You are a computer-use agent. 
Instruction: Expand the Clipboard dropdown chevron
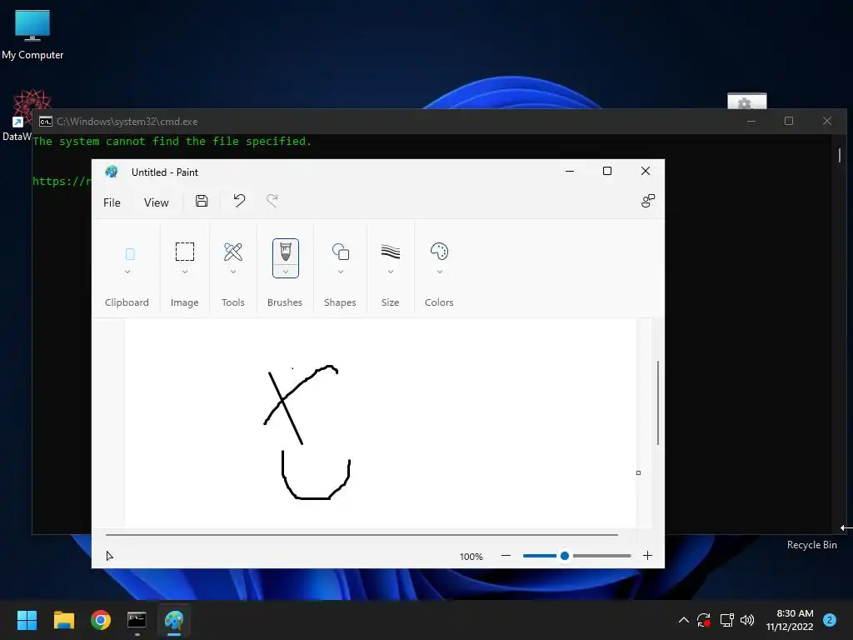[127, 272]
